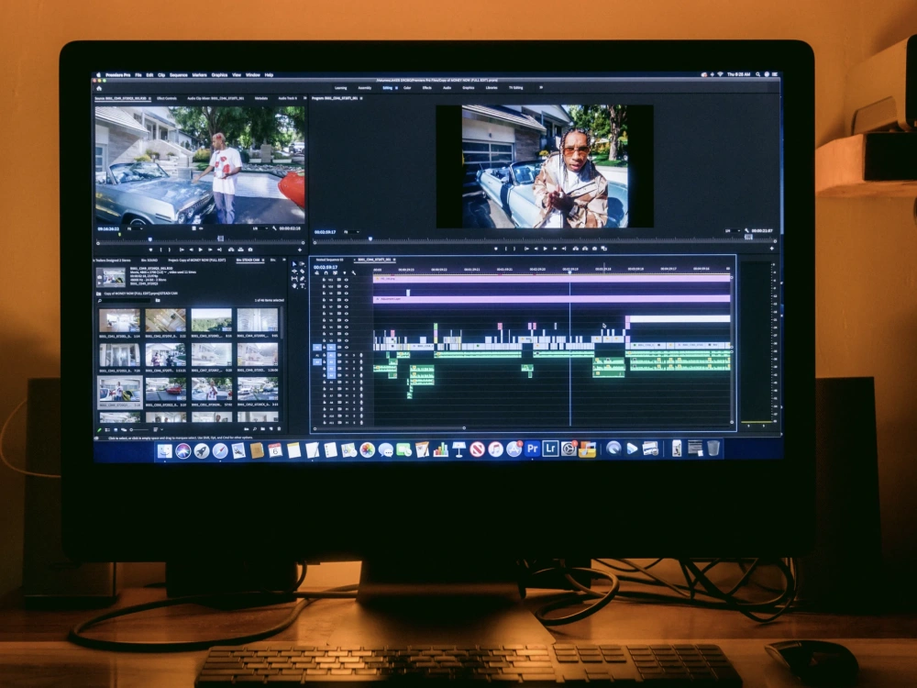The width and height of the screenshot is (917, 688).
Task: Open timeline display settings wrench
Action: (x=353, y=273)
